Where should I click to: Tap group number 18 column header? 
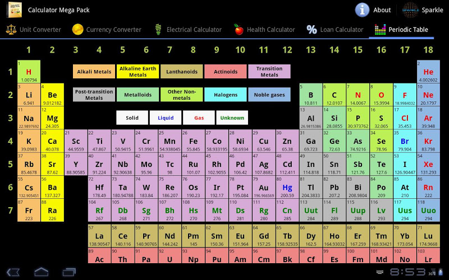click(428, 50)
